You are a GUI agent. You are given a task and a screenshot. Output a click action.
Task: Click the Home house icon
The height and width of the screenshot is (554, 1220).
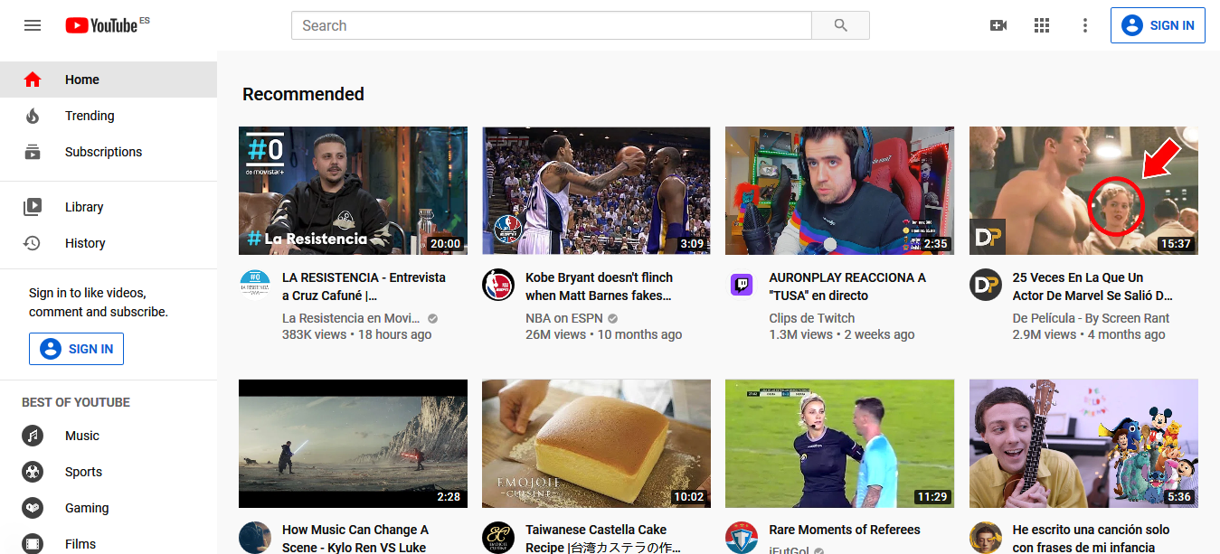33,80
